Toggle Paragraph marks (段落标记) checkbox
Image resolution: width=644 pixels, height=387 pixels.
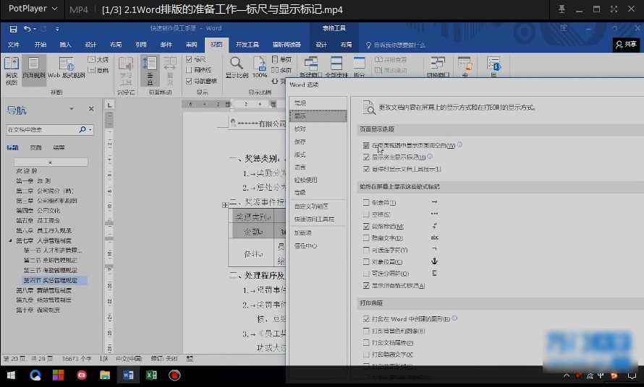point(366,226)
